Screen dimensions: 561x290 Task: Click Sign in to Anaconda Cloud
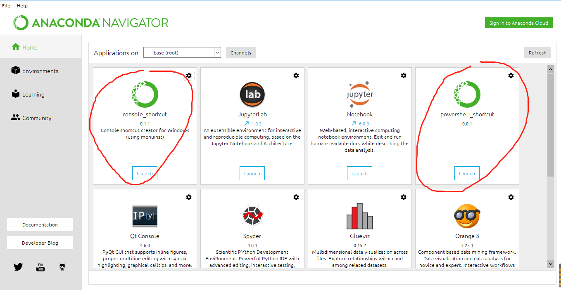click(x=518, y=23)
